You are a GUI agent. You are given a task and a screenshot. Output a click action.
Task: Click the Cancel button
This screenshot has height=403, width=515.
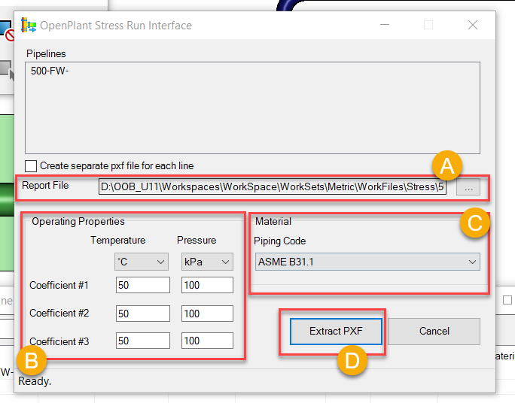coord(434,331)
